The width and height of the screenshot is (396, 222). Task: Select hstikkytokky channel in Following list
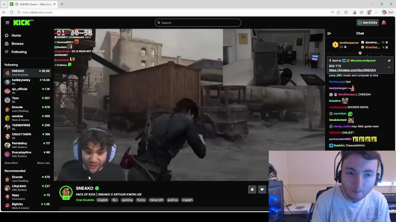tap(27, 82)
